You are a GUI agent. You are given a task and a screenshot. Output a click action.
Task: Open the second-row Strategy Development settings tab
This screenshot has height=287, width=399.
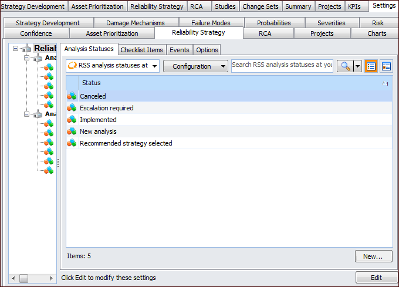tap(48, 23)
